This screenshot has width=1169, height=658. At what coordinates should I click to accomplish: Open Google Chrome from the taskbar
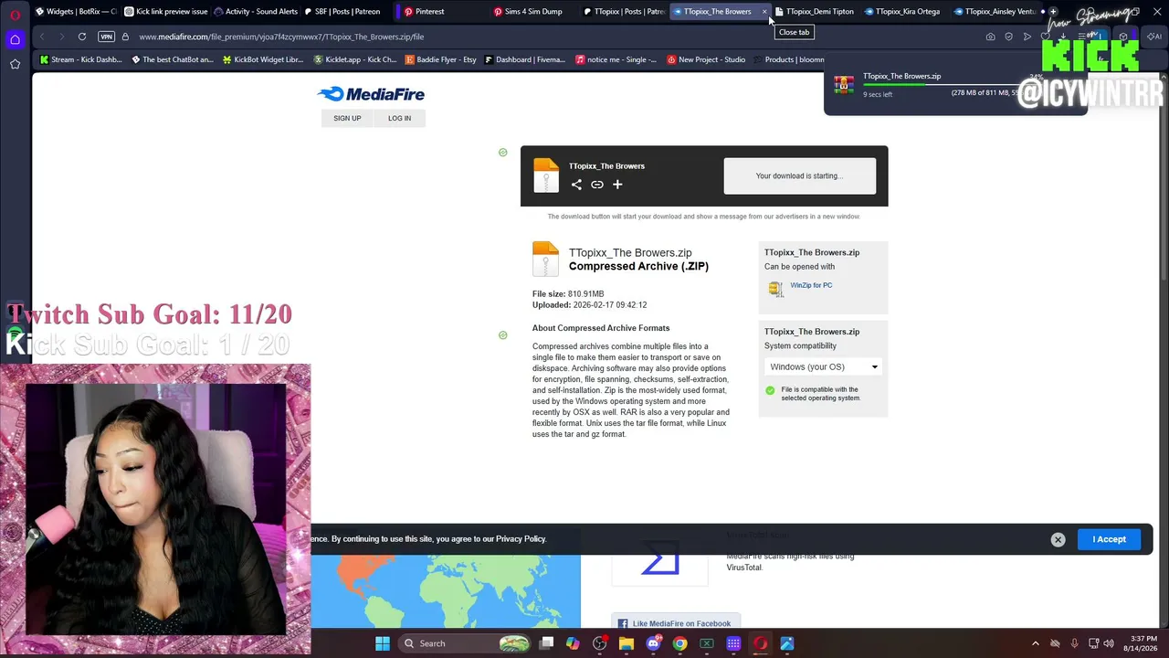[x=679, y=643]
